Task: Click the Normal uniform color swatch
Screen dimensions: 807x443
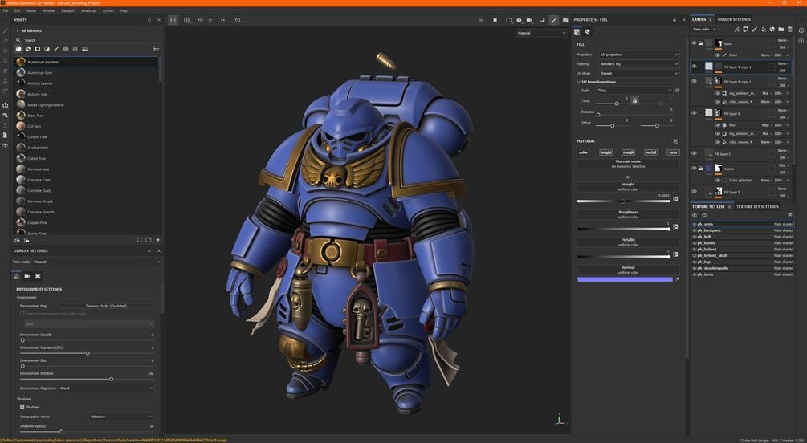Action: tap(625, 279)
